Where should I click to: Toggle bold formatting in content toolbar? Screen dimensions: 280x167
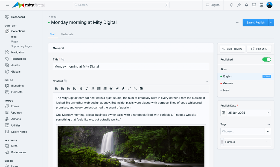click(81, 89)
